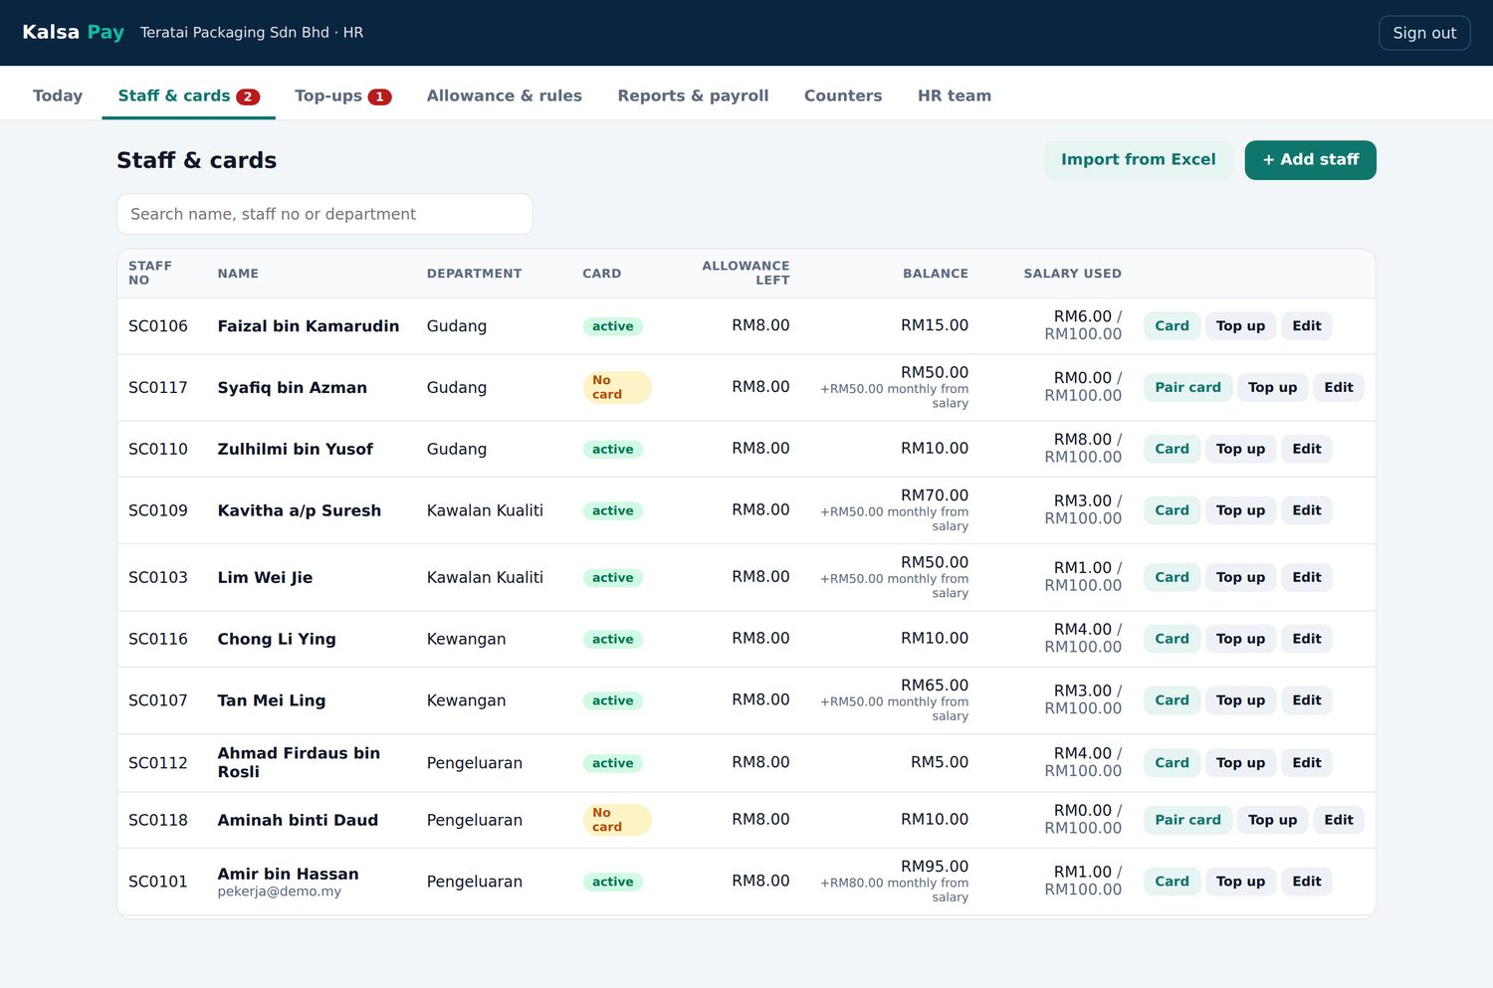Top up Ahmad Firdaus bin Rosli
The width and height of the screenshot is (1493, 988).
coord(1240,763)
